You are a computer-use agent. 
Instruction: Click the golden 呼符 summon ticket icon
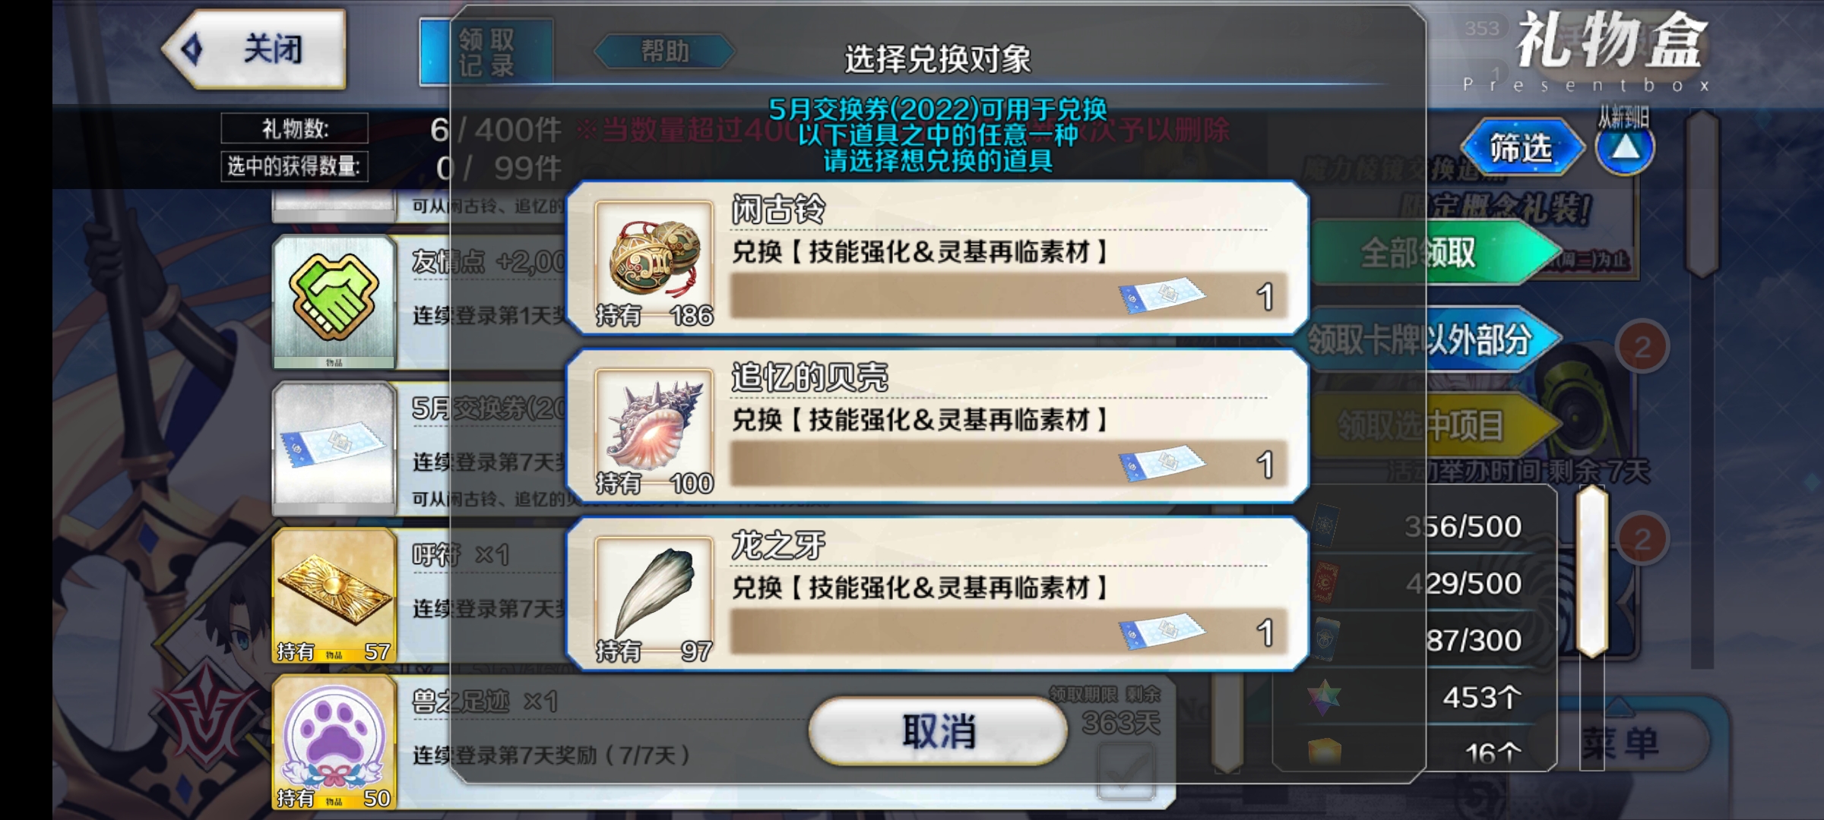click(x=334, y=595)
